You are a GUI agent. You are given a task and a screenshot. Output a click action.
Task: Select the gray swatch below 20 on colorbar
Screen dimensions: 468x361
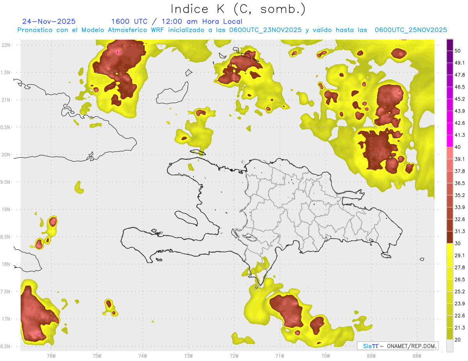tap(450, 346)
